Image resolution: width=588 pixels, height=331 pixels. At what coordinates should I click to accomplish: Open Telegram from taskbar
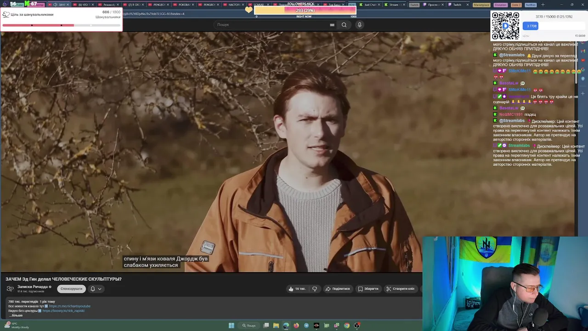coord(306,325)
